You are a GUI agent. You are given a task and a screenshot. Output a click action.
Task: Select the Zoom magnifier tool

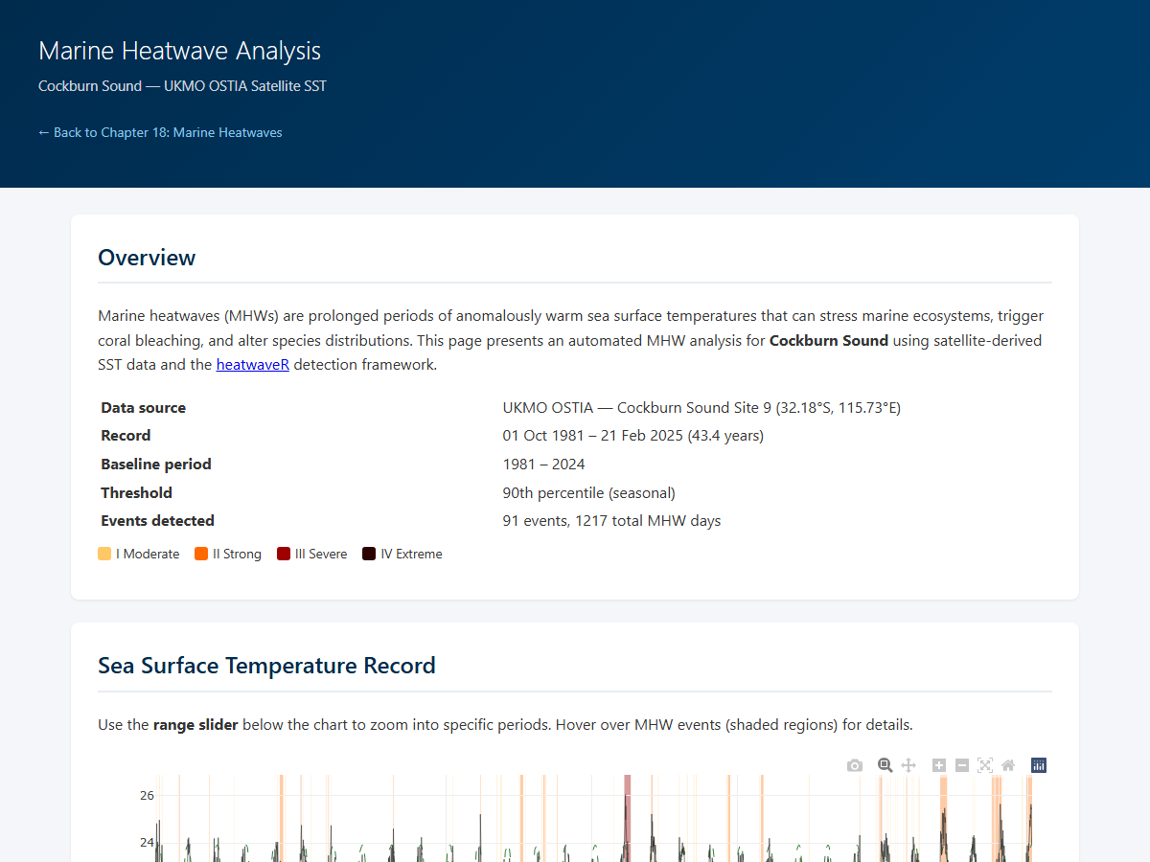885,765
